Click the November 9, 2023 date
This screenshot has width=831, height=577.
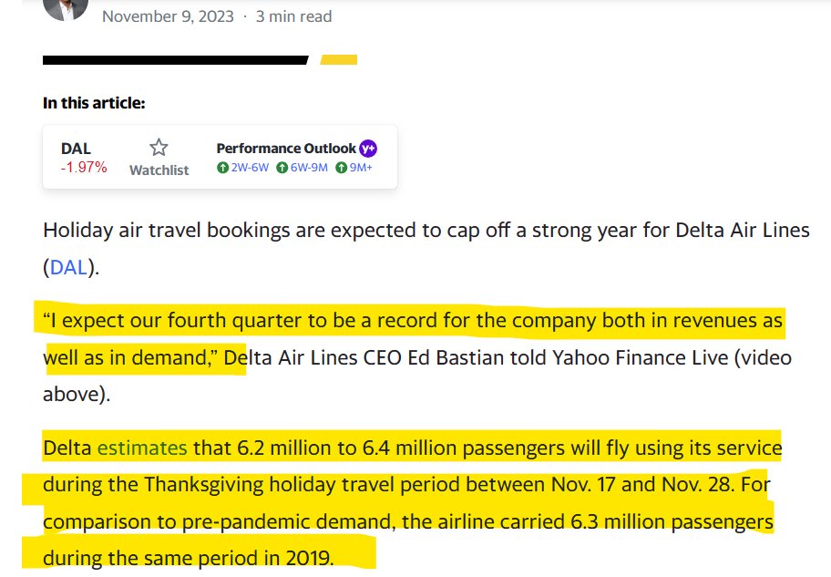(168, 16)
